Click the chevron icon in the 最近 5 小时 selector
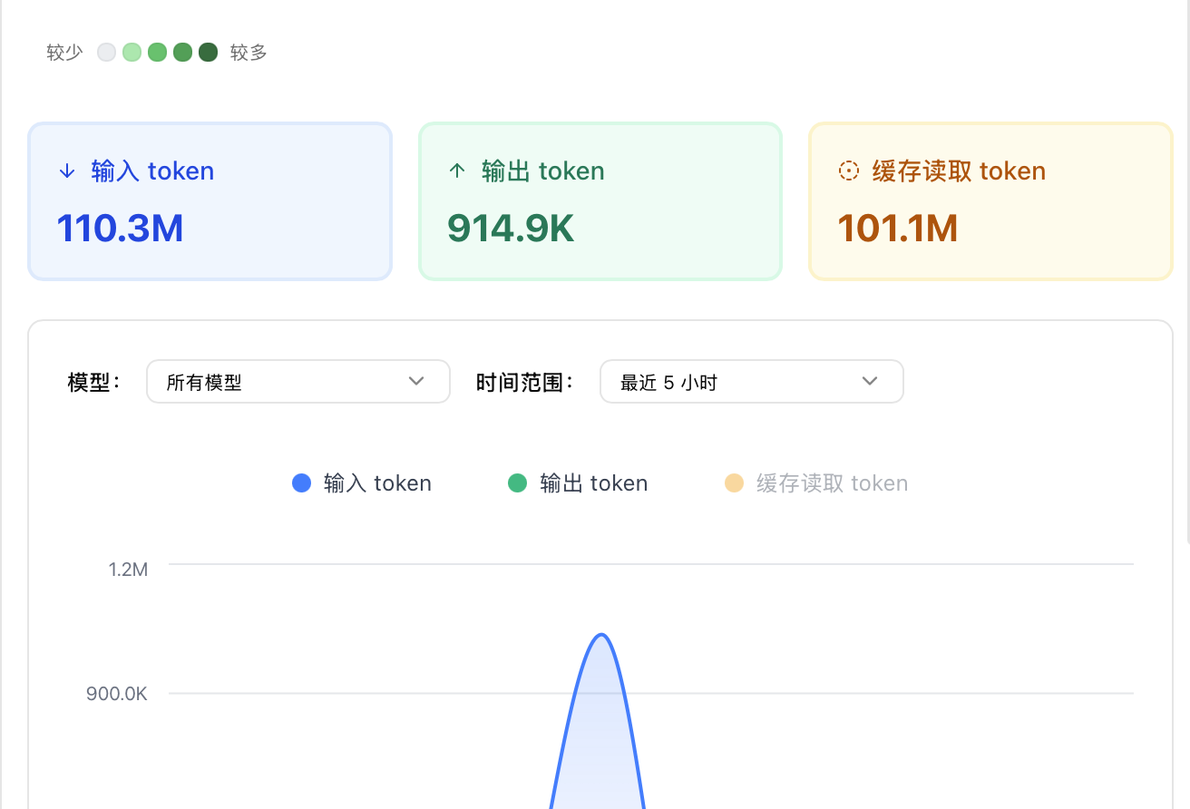1190x809 pixels. pyautogui.click(x=870, y=382)
